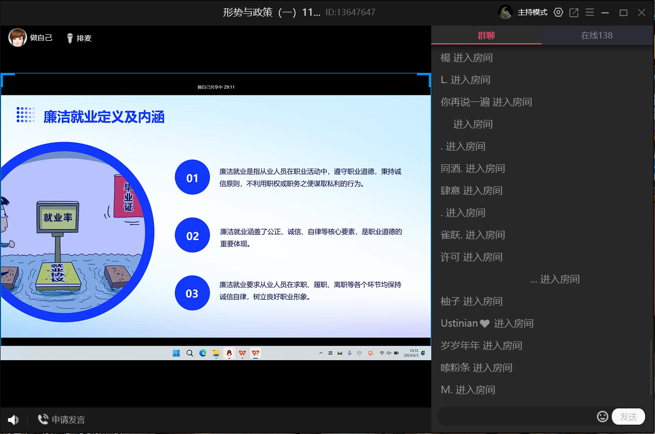Open the emoji picker smiley icon

pos(602,417)
